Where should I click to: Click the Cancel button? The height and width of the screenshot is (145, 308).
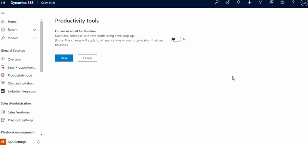pos(87,58)
